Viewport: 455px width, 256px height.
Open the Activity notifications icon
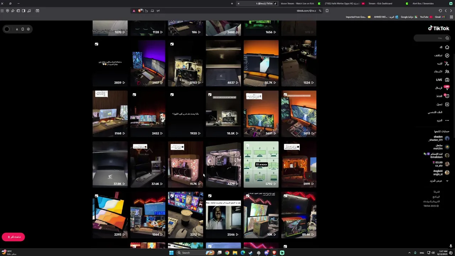point(447,96)
